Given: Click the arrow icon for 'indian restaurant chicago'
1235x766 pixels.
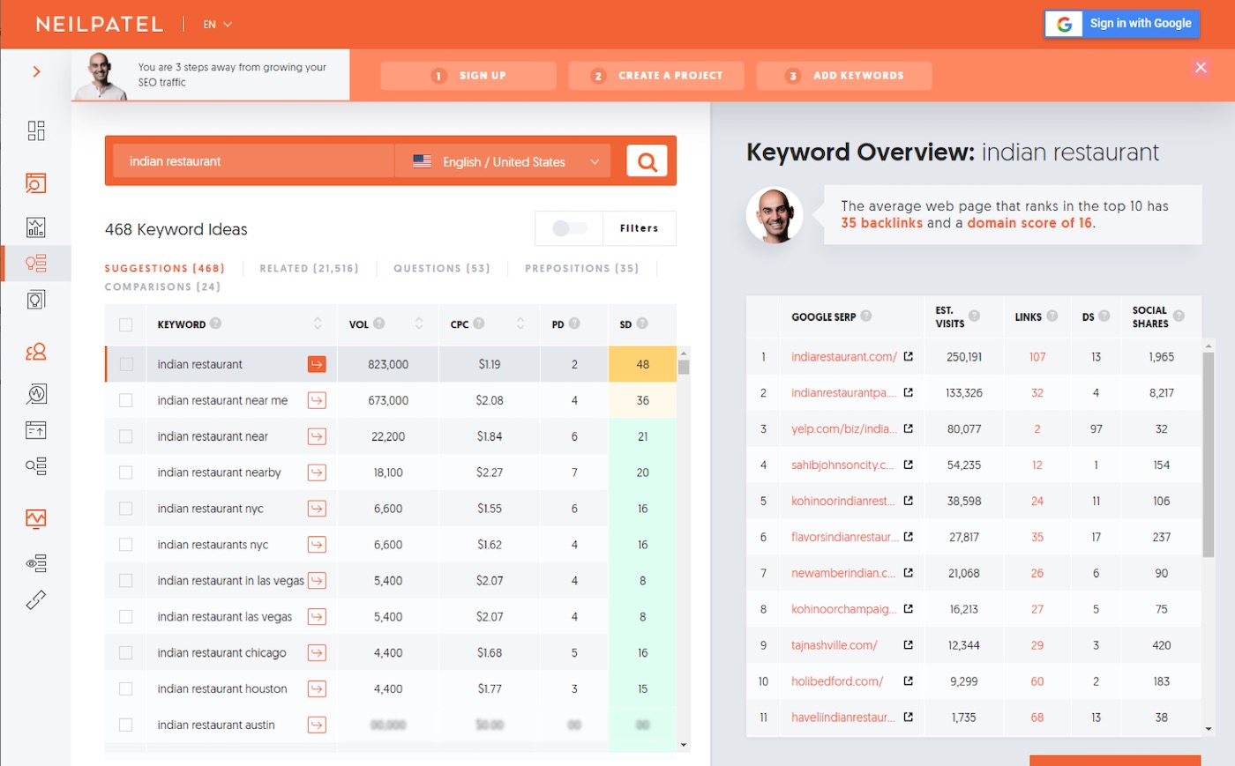Looking at the screenshot, I should click(317, 653).
